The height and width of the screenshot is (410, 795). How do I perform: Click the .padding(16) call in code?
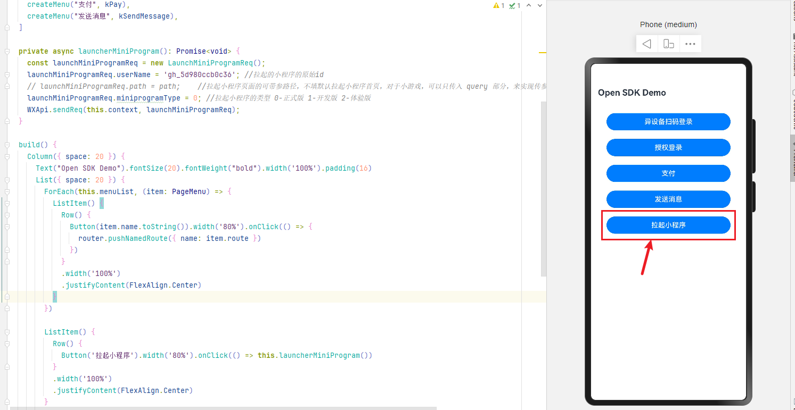pyautogui.click(x=348, y=168)
